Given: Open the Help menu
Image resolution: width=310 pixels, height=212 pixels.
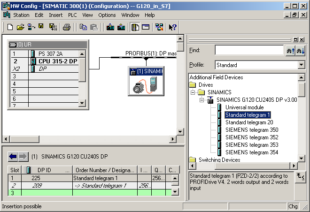Looking at the screenshot, I should click(x=149, y=15).
